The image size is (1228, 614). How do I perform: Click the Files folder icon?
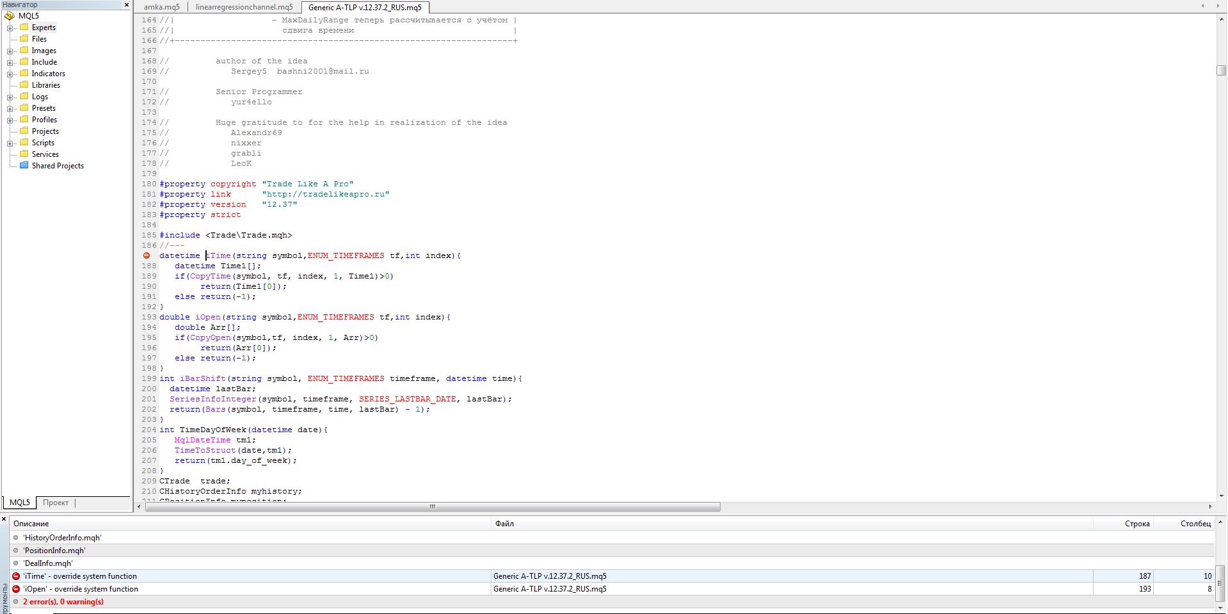tap(24, 38)
